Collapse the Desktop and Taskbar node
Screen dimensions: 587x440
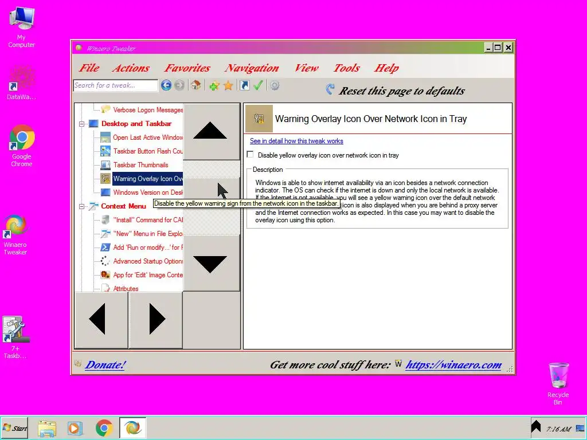coord(81,124)
